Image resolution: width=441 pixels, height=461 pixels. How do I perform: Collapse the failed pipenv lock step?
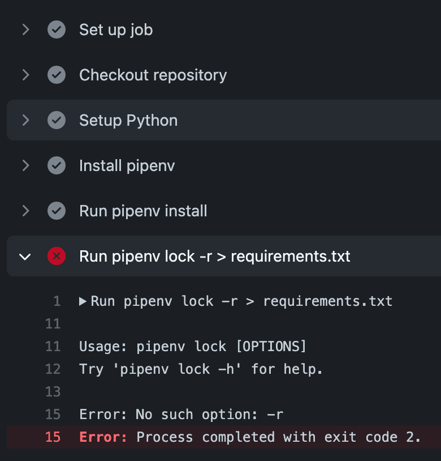point(25,256)
